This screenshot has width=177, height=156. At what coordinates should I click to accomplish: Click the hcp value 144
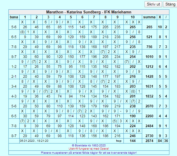click(133, 141)
